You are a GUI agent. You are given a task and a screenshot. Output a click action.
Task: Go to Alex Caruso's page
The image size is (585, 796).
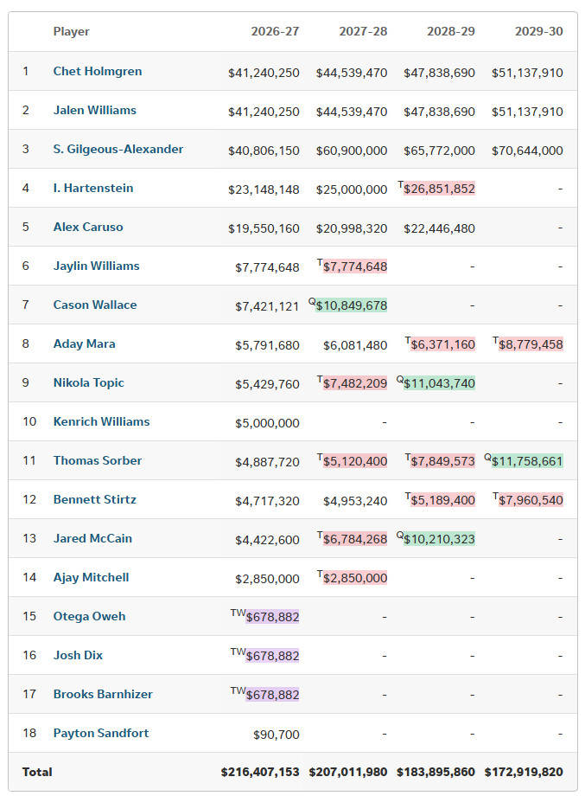pyautogui.click(x=88, y=227)
